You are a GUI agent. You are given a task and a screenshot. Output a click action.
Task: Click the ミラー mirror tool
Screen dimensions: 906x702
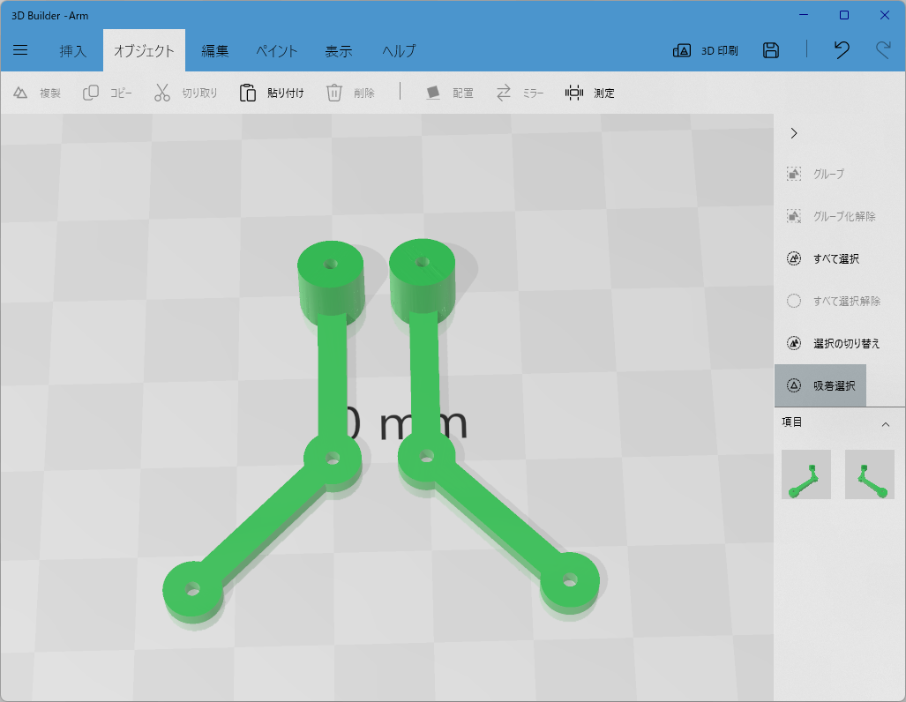(x=520, y=93)
